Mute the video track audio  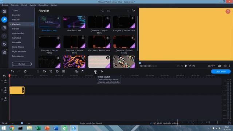(5, 90)
